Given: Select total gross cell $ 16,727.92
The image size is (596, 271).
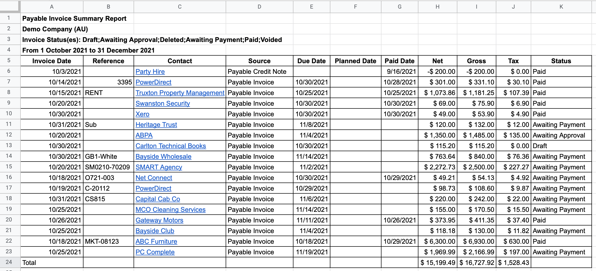Looking at the screenshot, I should pos(477,263).
